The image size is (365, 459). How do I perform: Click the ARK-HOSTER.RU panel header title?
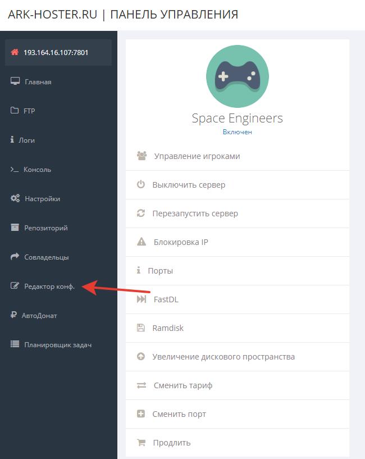click(x=123, y=15)
